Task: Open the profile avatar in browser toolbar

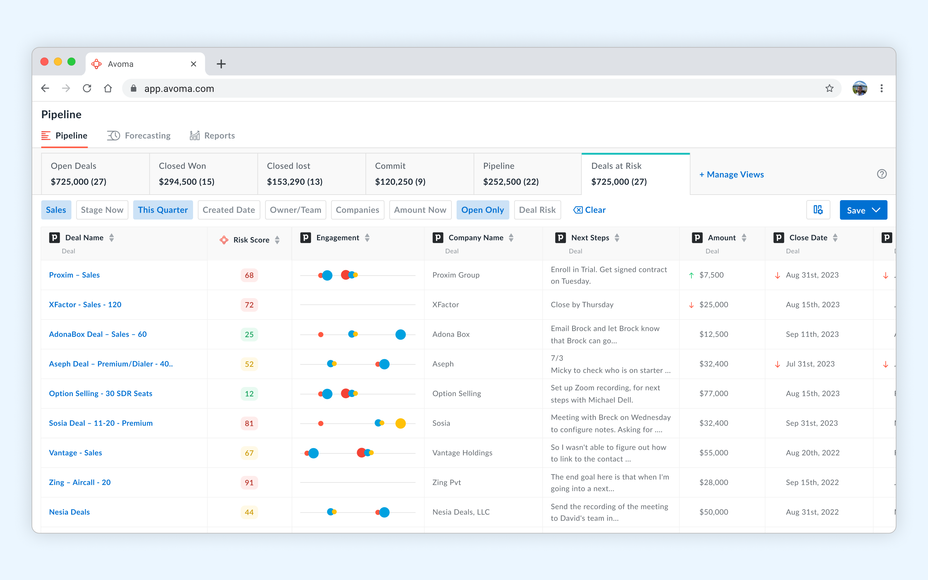Action: point(860,88)
